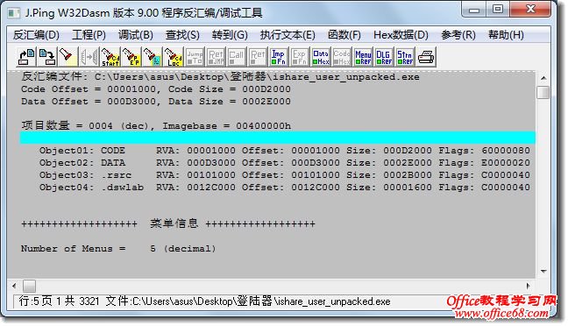Open the Imp Fn imported functions icon

point(279,57)
